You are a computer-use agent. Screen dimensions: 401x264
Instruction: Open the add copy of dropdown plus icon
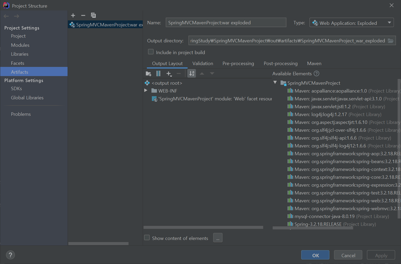tap(169, 74)
